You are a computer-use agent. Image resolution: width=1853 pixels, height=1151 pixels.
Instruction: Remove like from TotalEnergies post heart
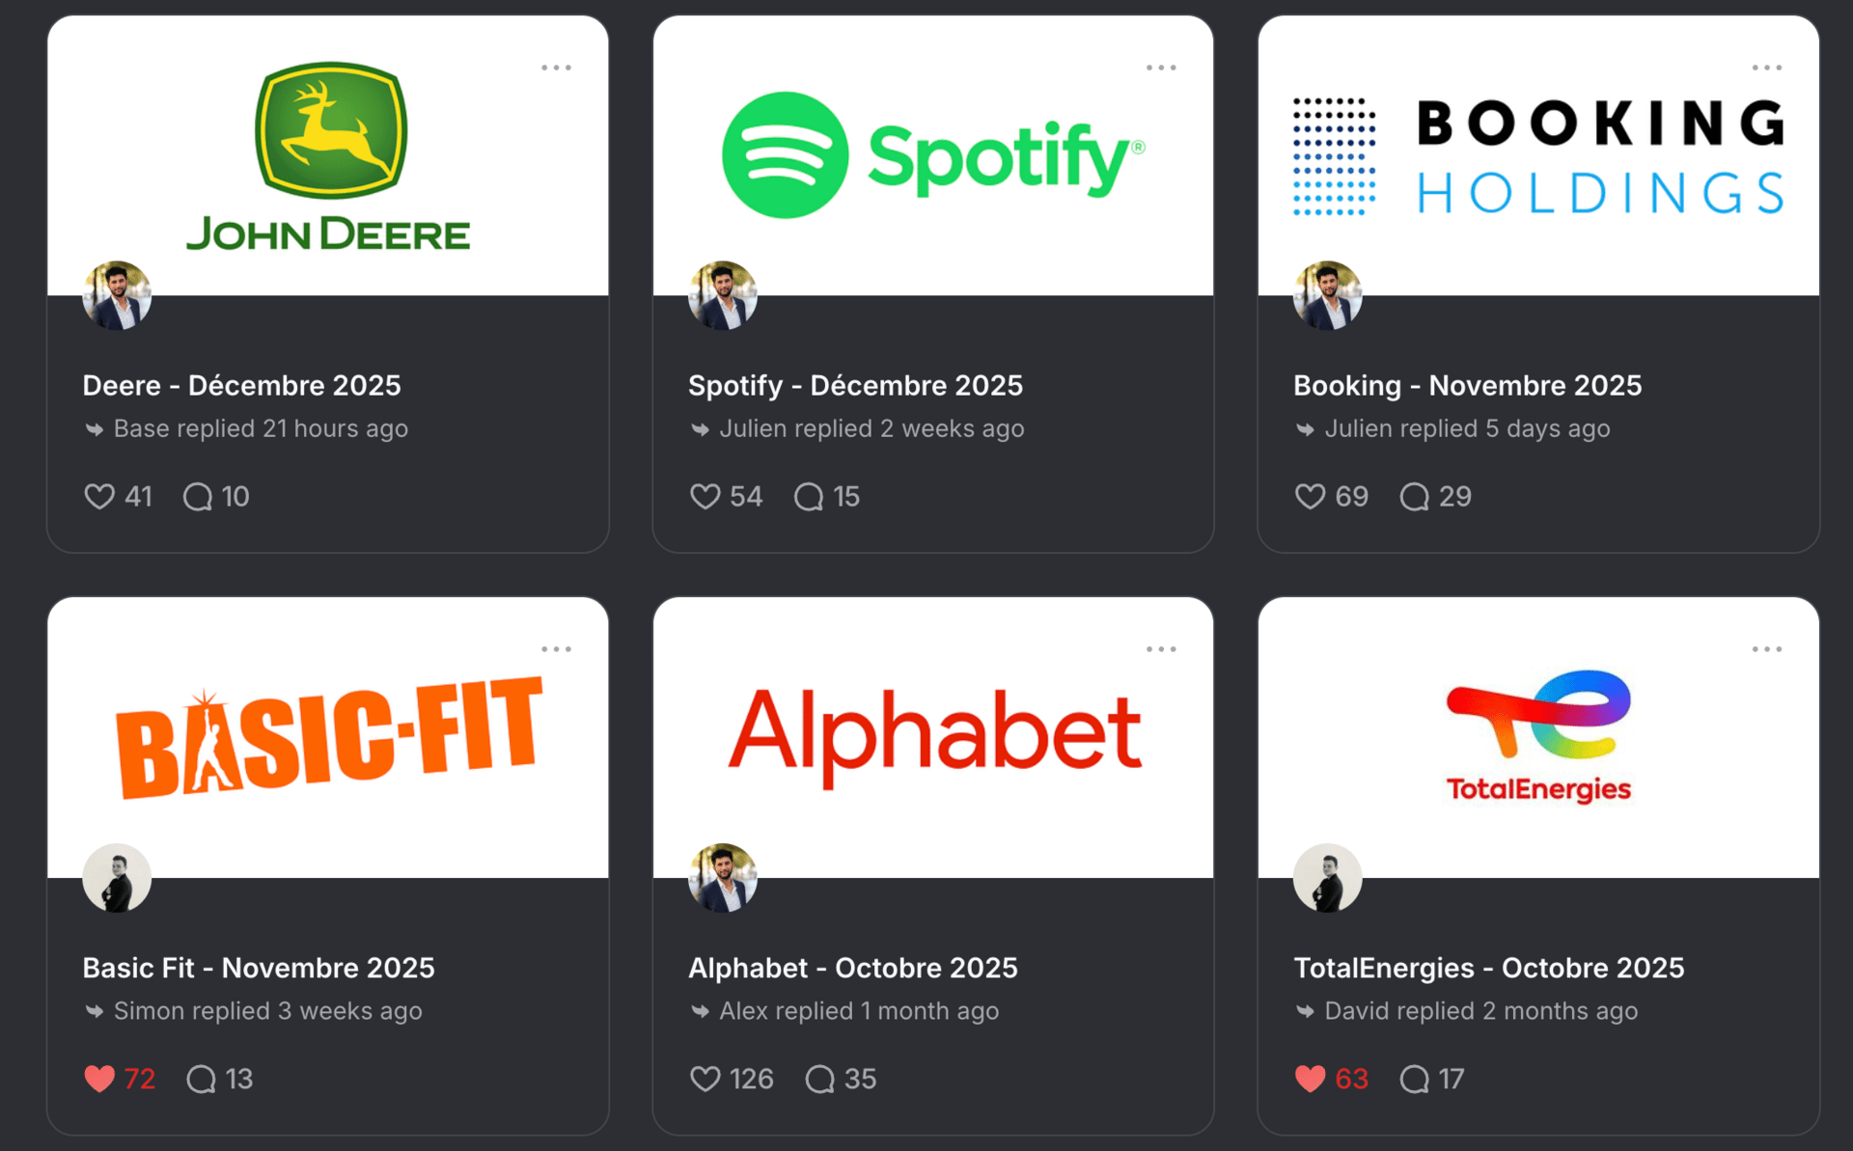coord(1310,1079)
